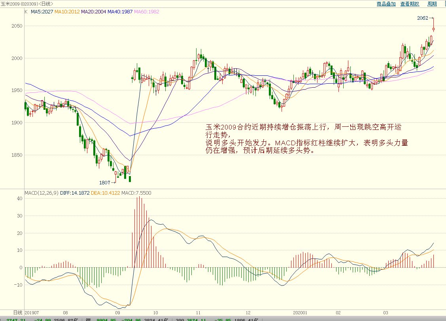This screenshot has height=321, width=446.
Task: Click the 2062 high price marker
Action: click(x=423, y=18)
